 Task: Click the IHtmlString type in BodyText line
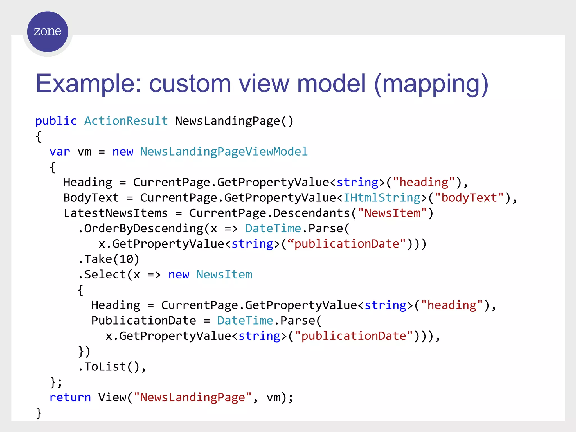(x=382, y=198)
